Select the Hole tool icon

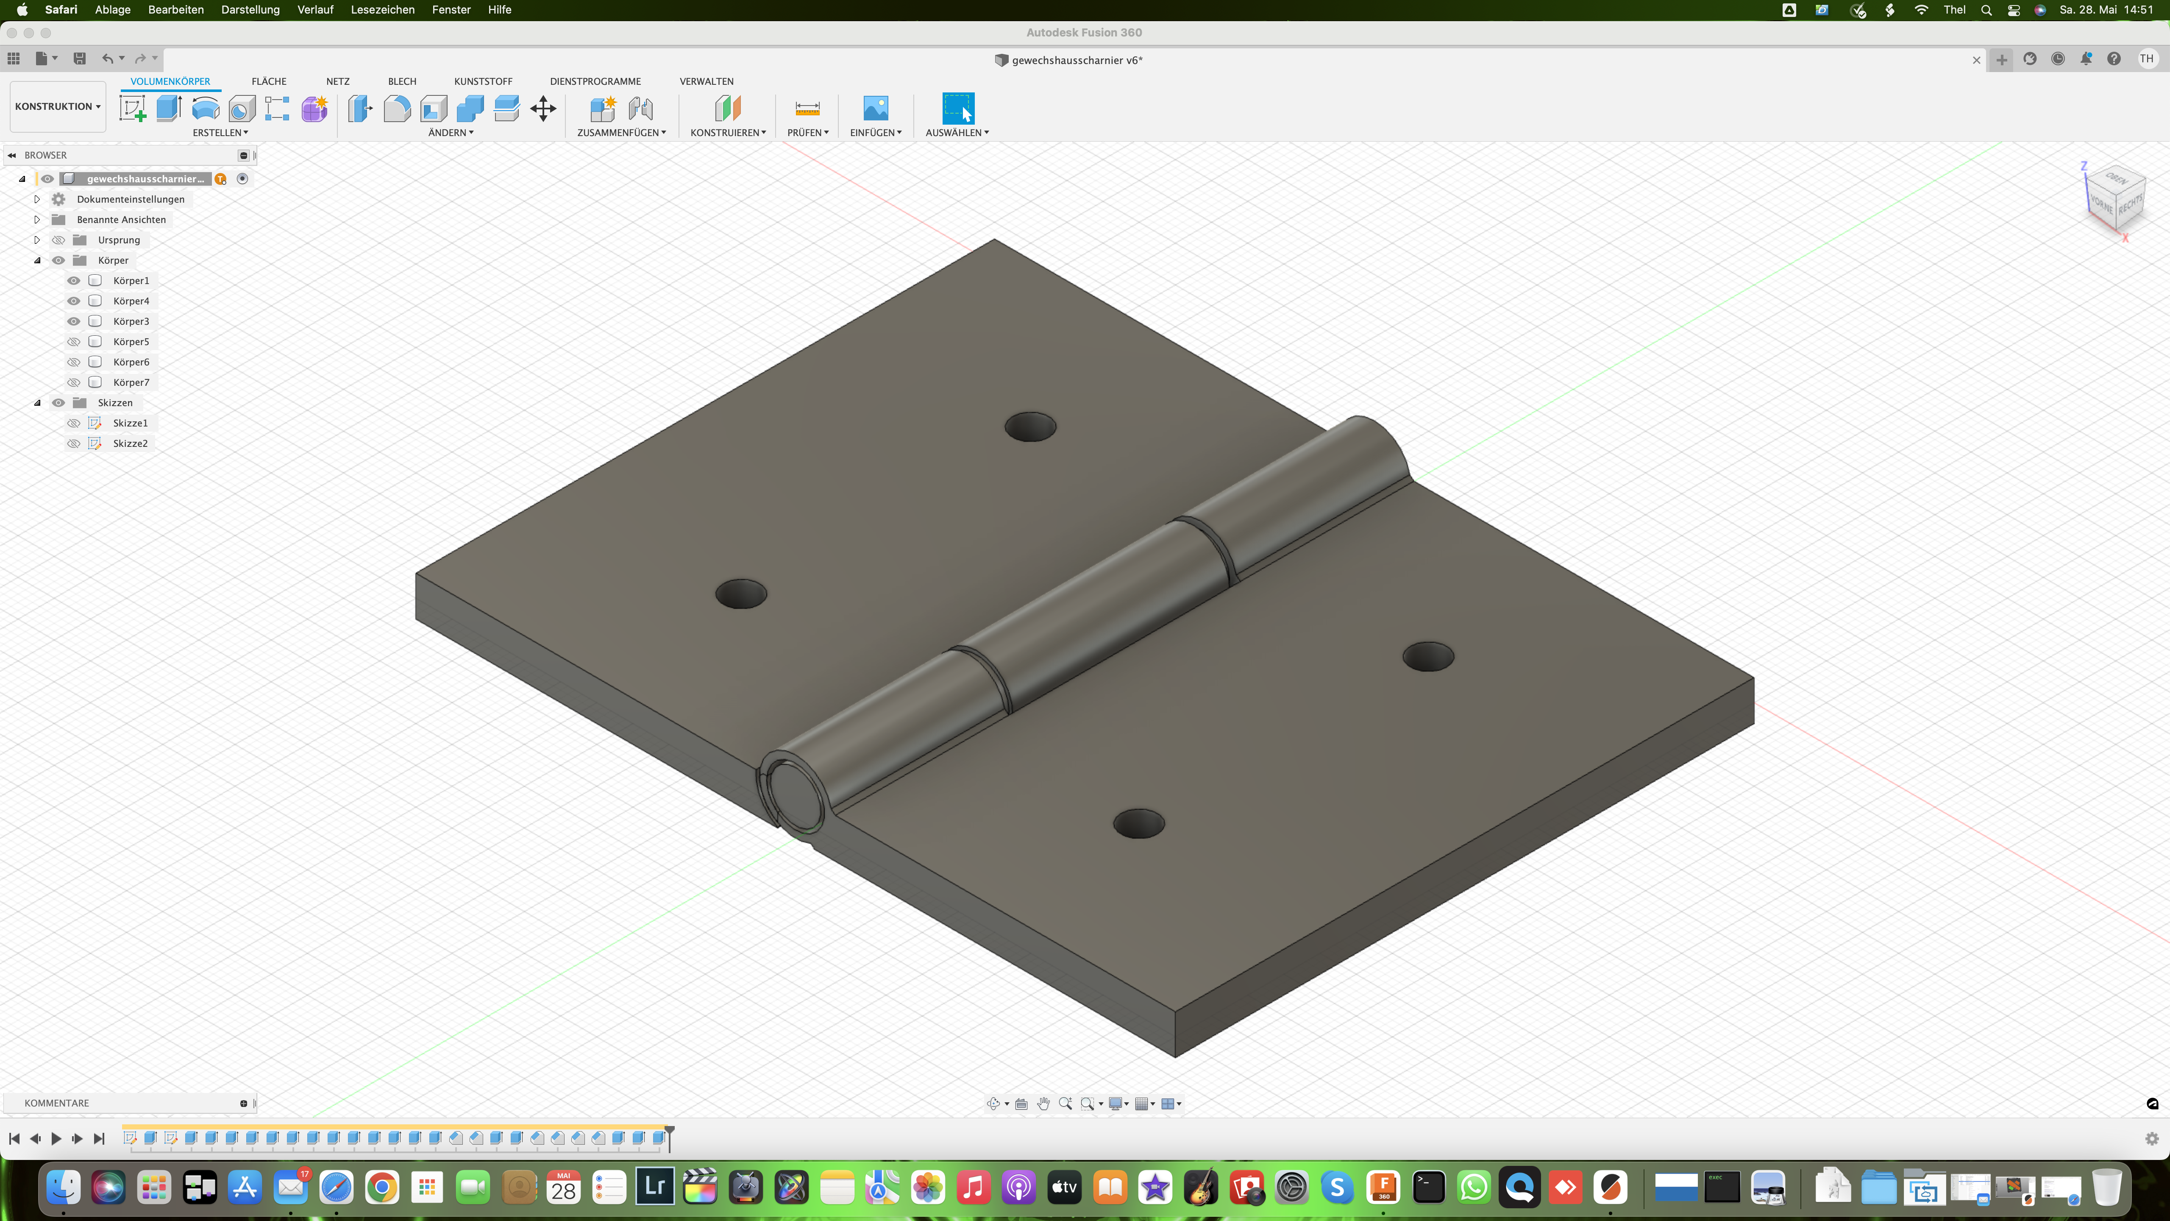coord(242,108)
